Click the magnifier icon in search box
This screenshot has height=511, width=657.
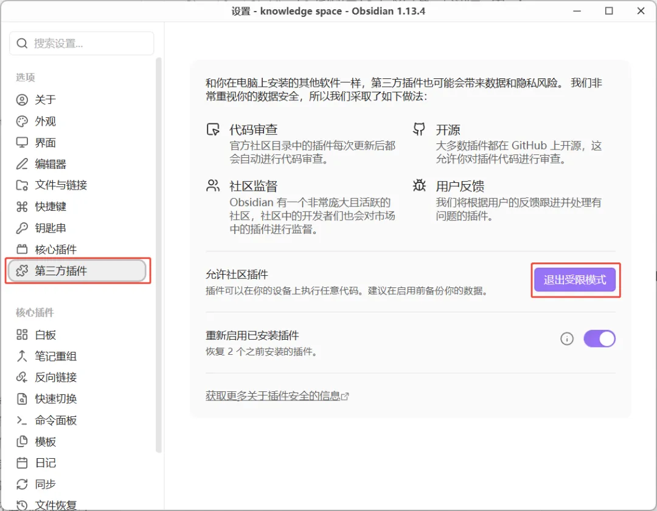22,43
